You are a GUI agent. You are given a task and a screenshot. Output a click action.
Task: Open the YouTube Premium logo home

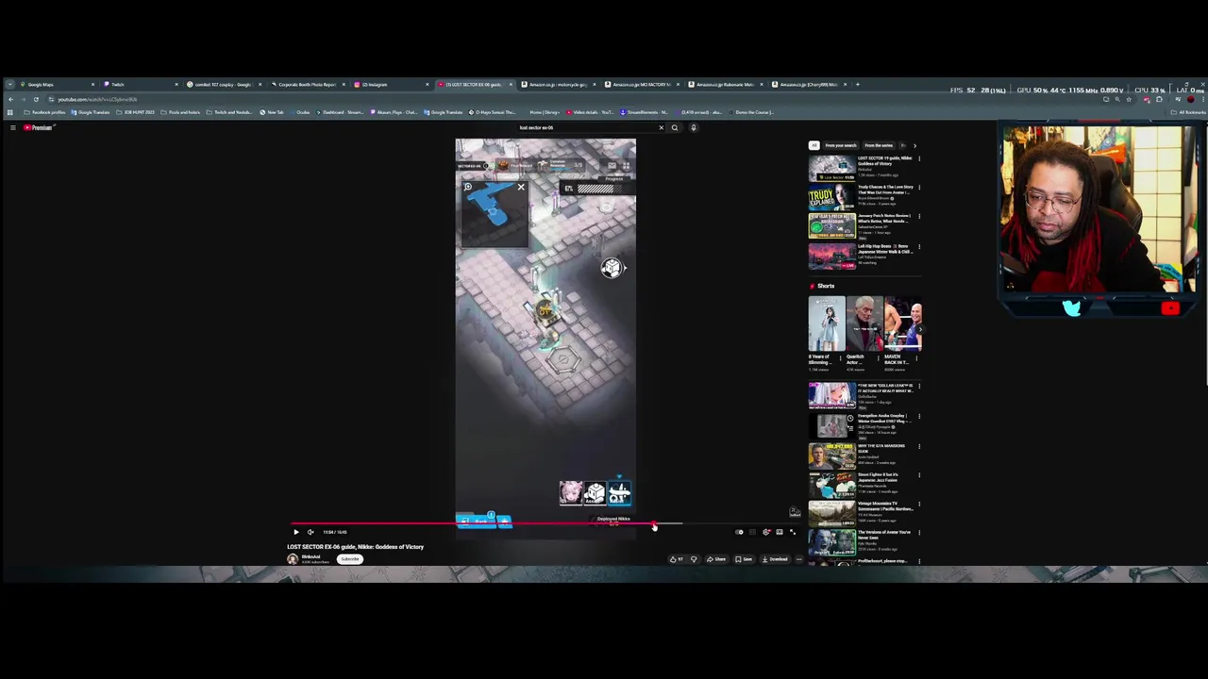point(38,127)
